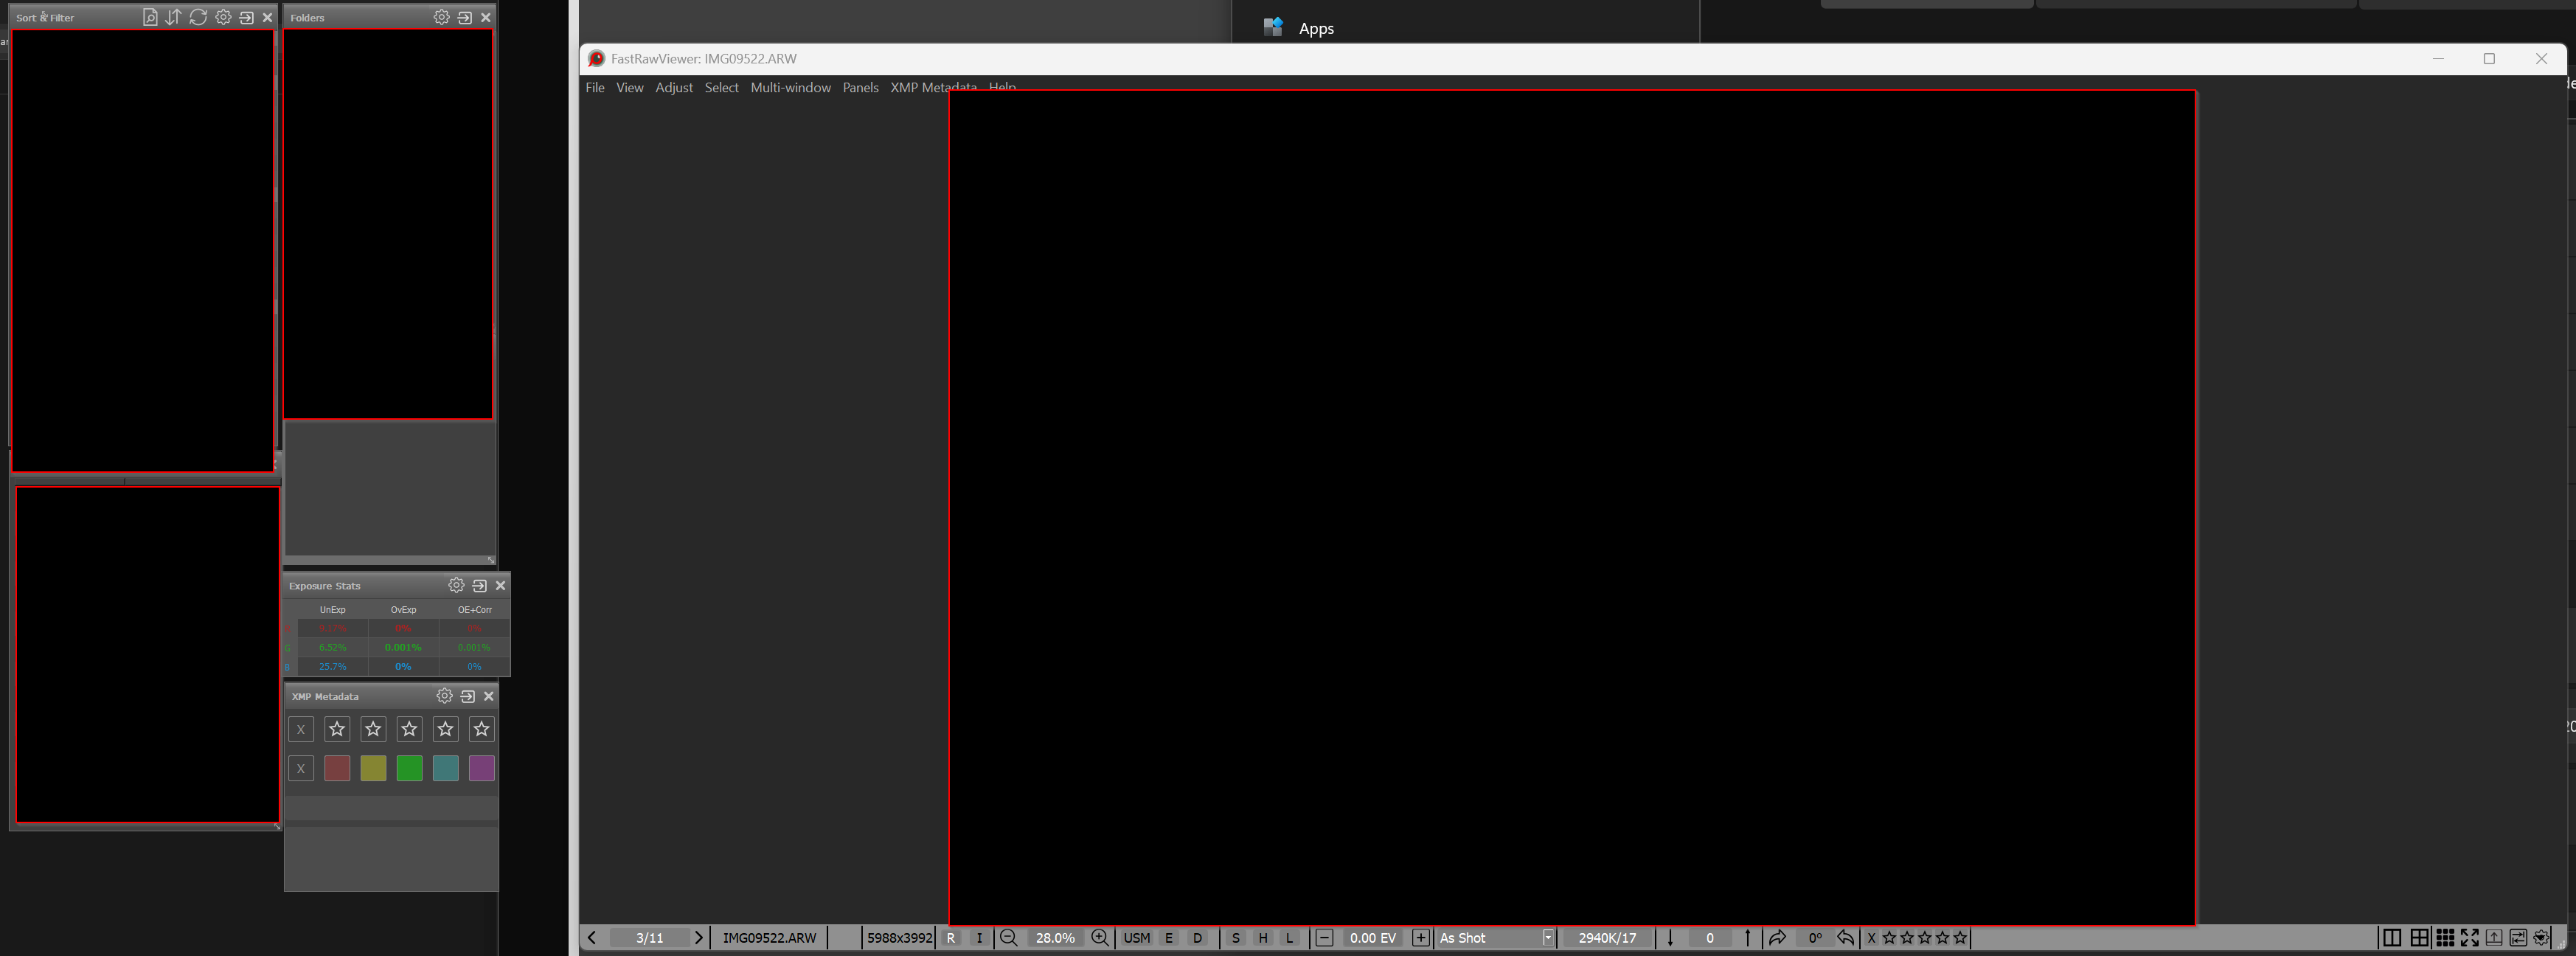Increase exposure with plus stepper
The height and width of the screenshot is (956, 2576).
coord(1420,938)
